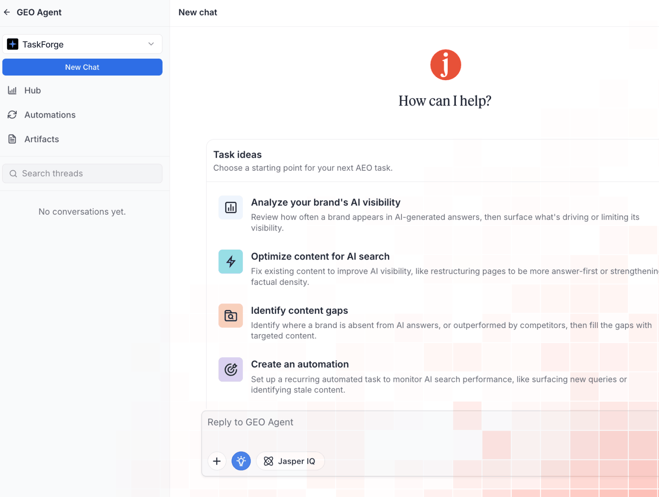
Task: Click the Jasper IQ button
Action: (291, 461)
